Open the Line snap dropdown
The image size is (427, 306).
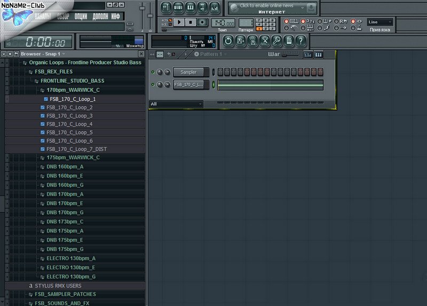coord(380,22)
